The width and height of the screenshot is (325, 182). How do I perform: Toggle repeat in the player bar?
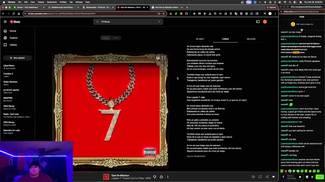click(x=260, y=177)
